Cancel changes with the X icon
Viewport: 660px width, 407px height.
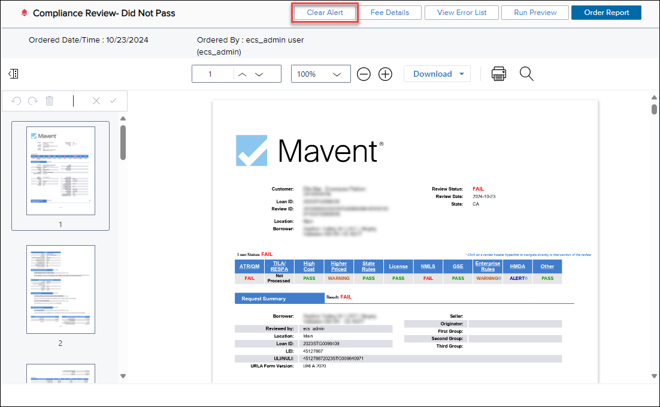96,101
